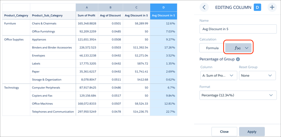The height and width of the screenshot is (137, 281).
Task: Click the Close button
Action: point(224,132)
